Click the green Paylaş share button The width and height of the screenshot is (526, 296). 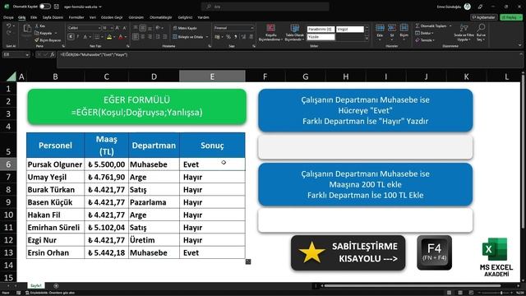(x=511, y=17)
